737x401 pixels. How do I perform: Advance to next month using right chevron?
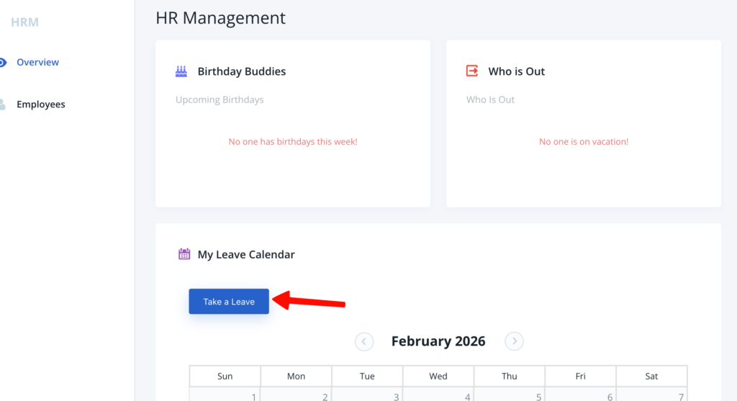point(514,341)
